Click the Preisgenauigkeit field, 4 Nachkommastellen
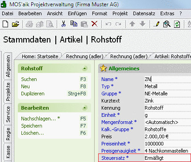191x162 pixels. (168, 151)
